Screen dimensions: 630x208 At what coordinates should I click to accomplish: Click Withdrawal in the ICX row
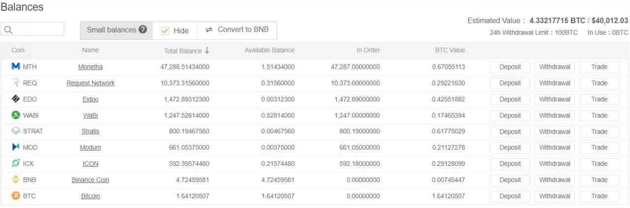pyautogui.click(x=555, y=164)
